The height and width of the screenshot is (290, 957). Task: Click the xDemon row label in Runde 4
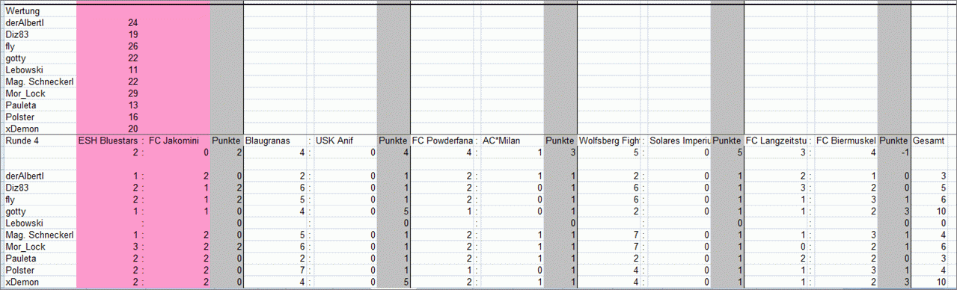pos(39,282)
